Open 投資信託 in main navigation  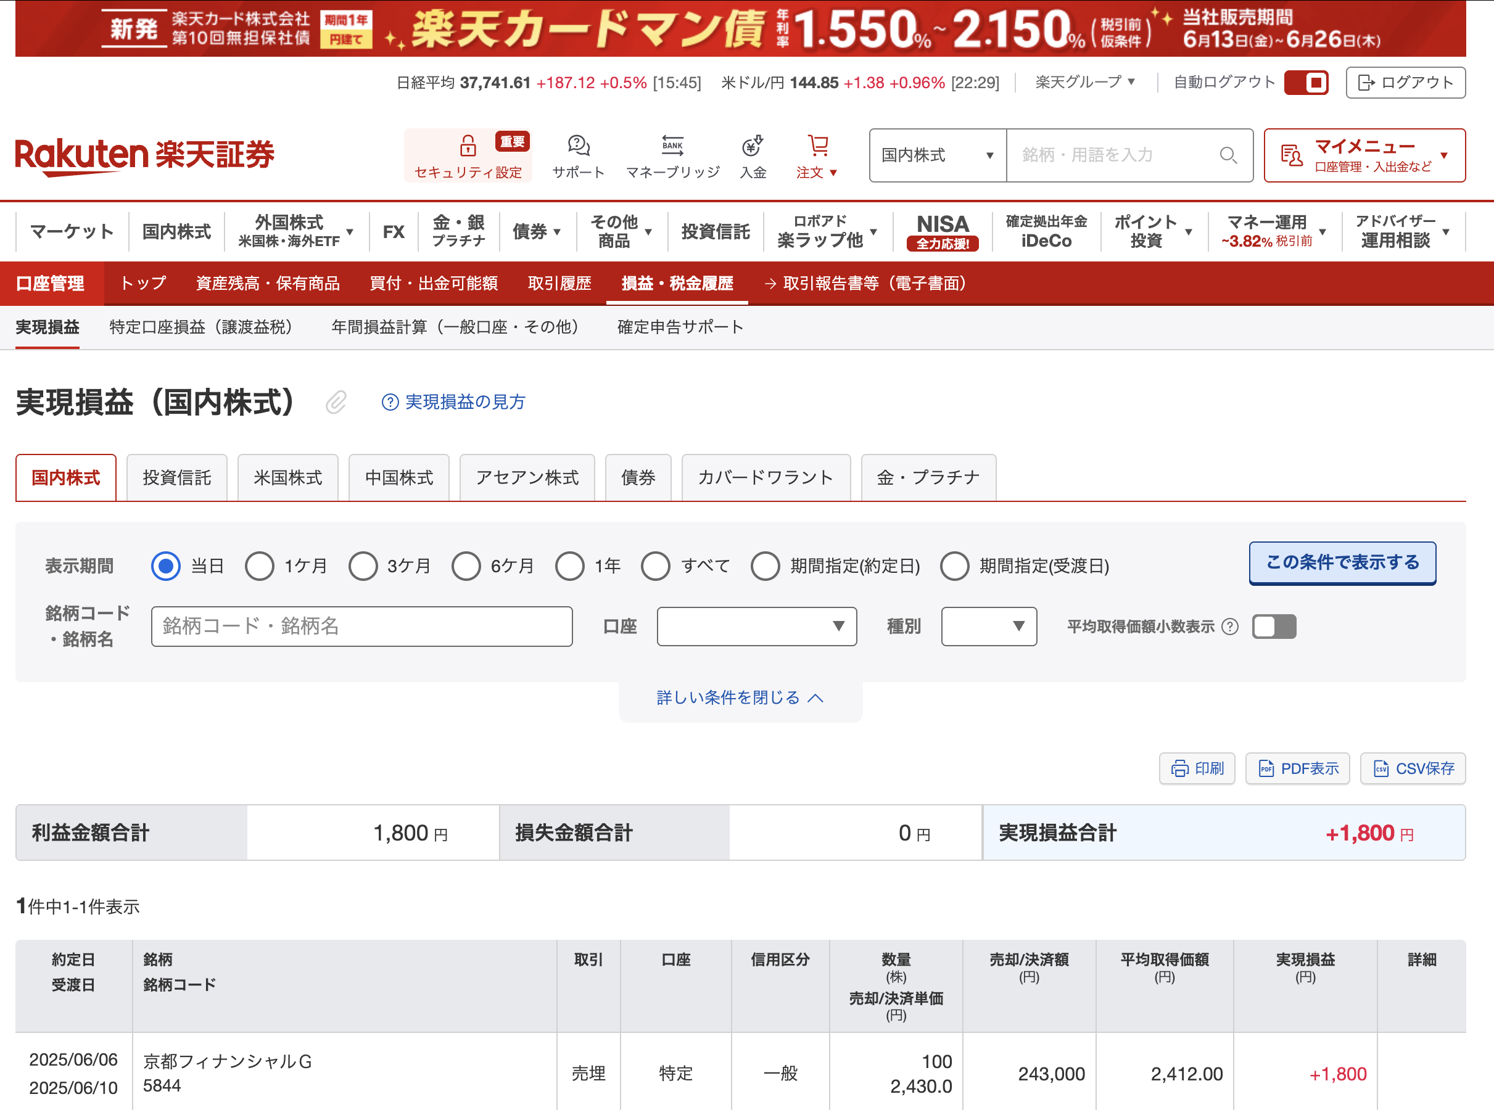coord(716,232)
